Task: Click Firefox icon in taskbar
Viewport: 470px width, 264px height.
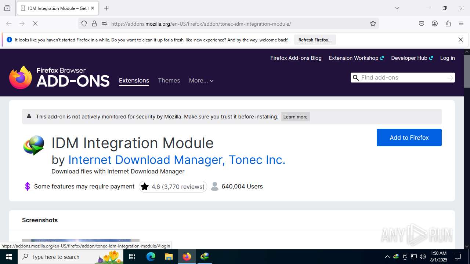Action: point(187,257)
